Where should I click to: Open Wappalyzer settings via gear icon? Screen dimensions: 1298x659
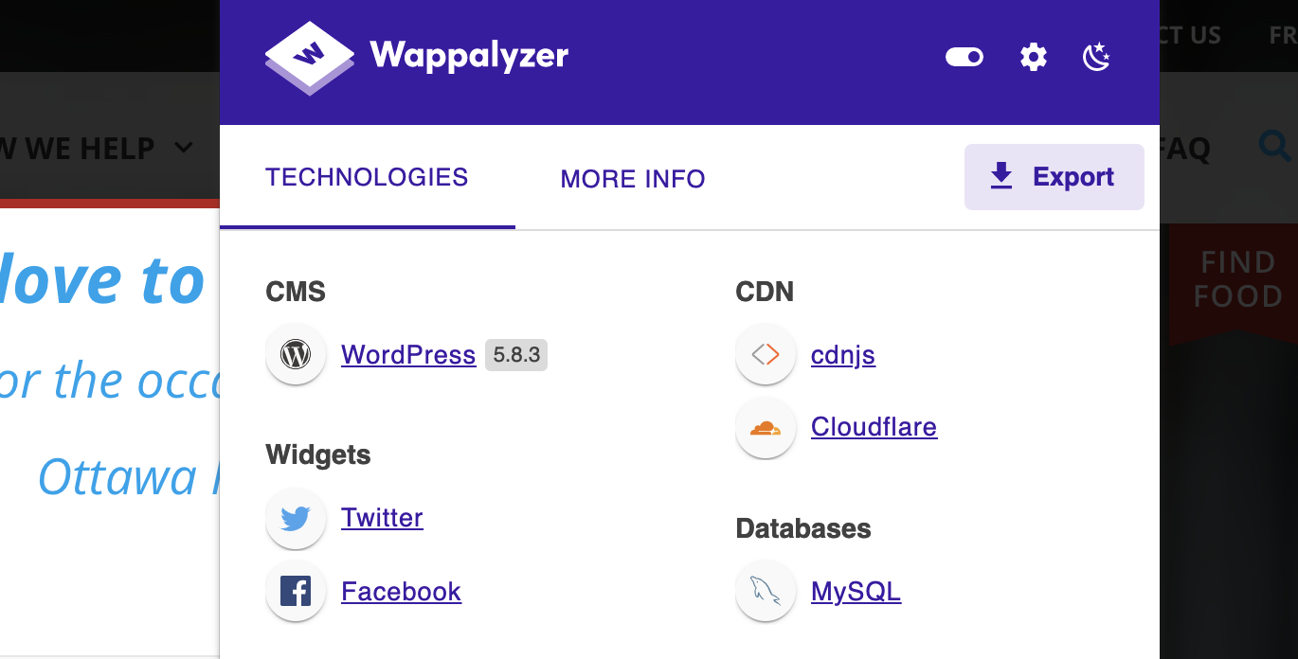point(1034,57)
